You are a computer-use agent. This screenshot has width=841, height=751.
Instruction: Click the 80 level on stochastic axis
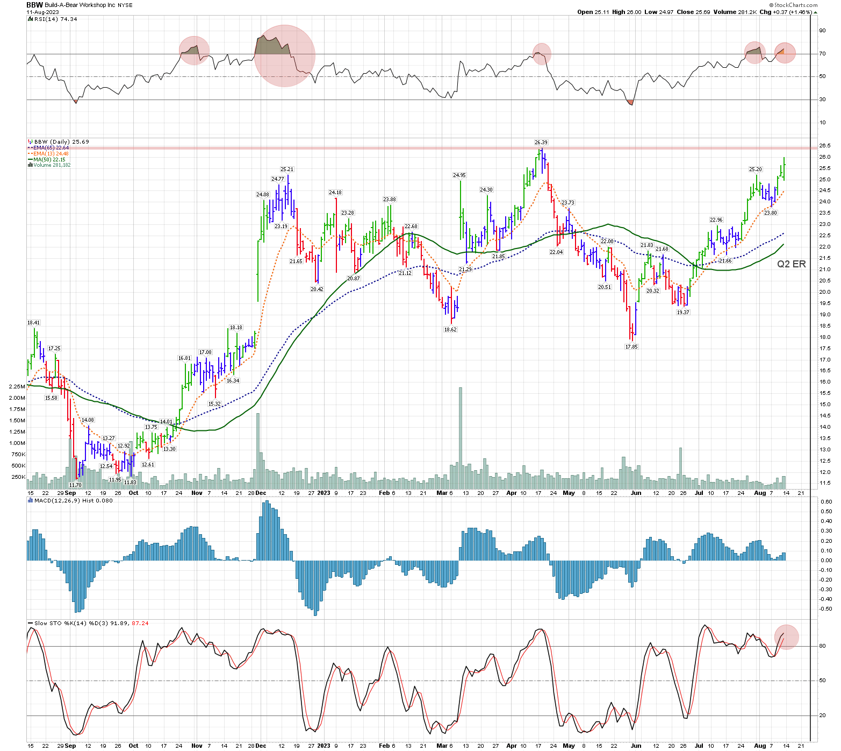coord(822,646)
